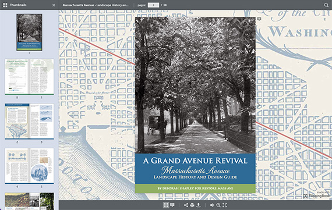Print the publication via printer icon

click(192, 205)
